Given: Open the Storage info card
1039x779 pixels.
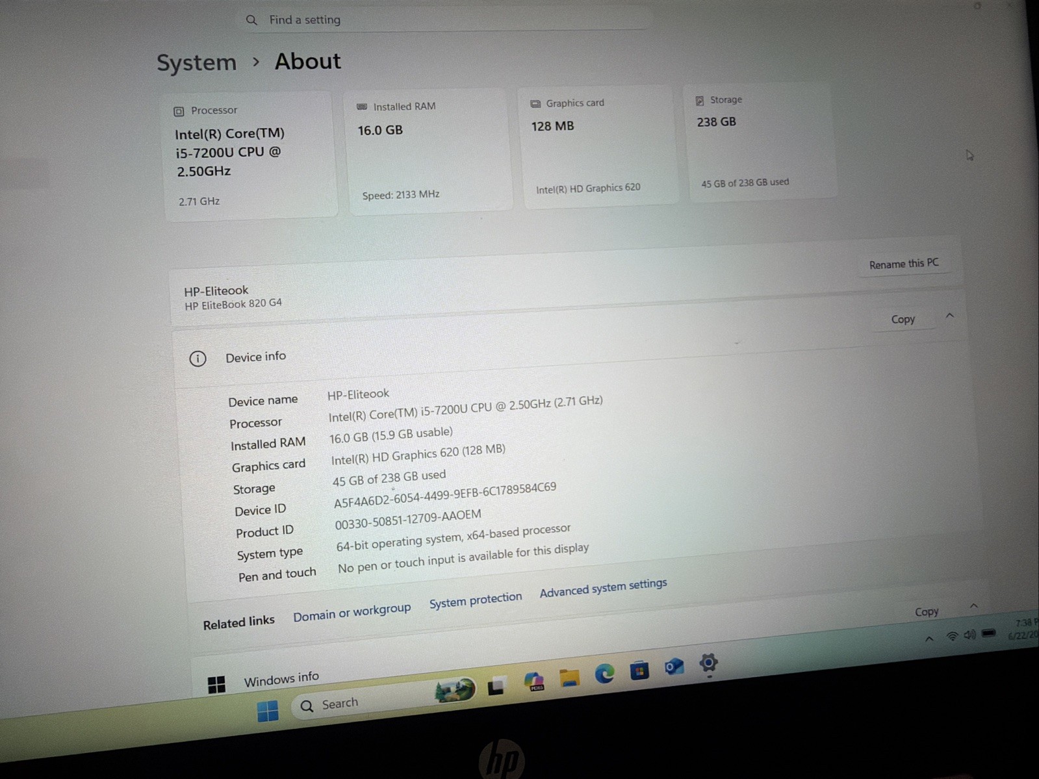Looking at the screenshot, I should 762,142.
